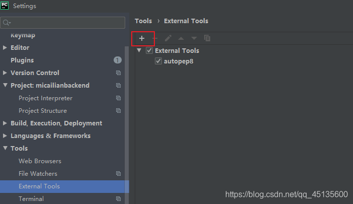Add a new external tool with plus icon
The height and width of the screenshot is (204, 353).
[x=142, y=38]
